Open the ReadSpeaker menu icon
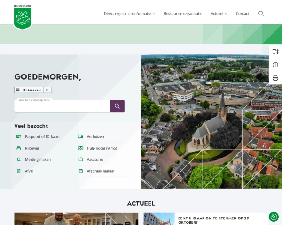Viewport: 282px width, 225px height. pos(17,90)
